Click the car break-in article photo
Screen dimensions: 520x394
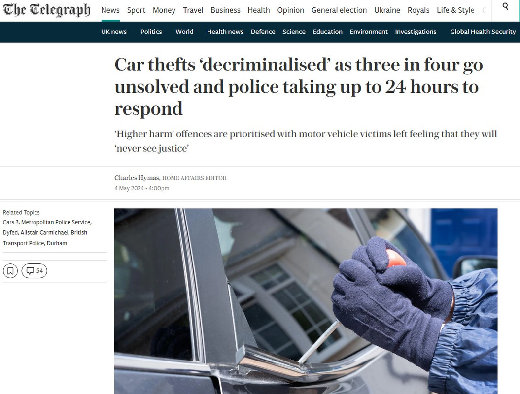point(306,301)
